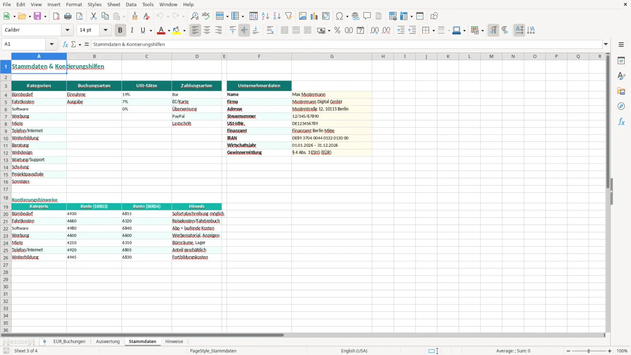The image size is (631, 355).
Task: Click the Clear Direct Formatting icon
Action: coord(146,16)
